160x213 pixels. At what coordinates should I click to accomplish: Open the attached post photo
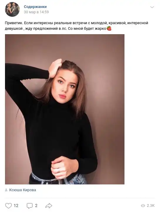(x=65, y=109)
